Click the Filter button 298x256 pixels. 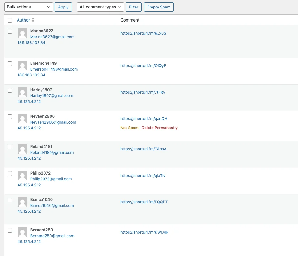(133, 7)
